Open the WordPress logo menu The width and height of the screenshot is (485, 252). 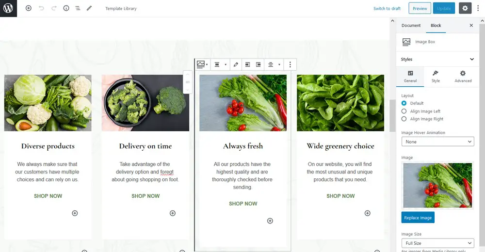point(8,8)
